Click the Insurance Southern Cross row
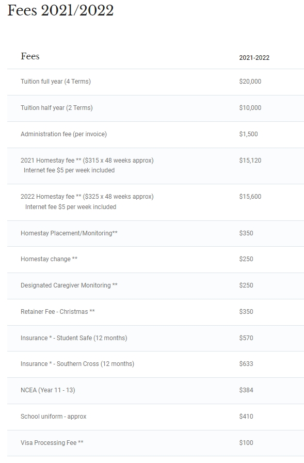This screenshot has height=463, width=304. [x=155, y=364]
